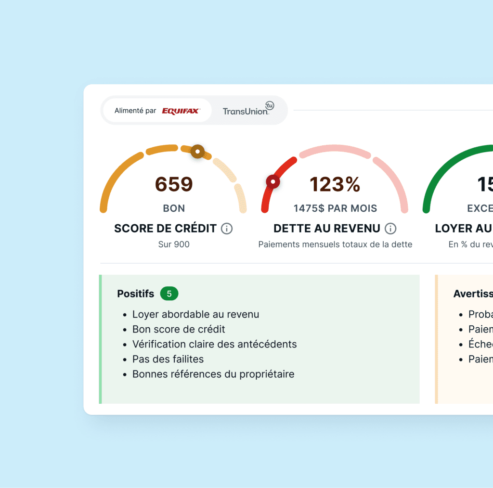
Task: Click the '1475$ par mois' label
Action: [x=335, y=208]
